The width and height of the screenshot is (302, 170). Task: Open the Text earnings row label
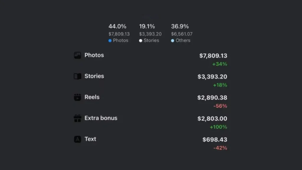90,139
